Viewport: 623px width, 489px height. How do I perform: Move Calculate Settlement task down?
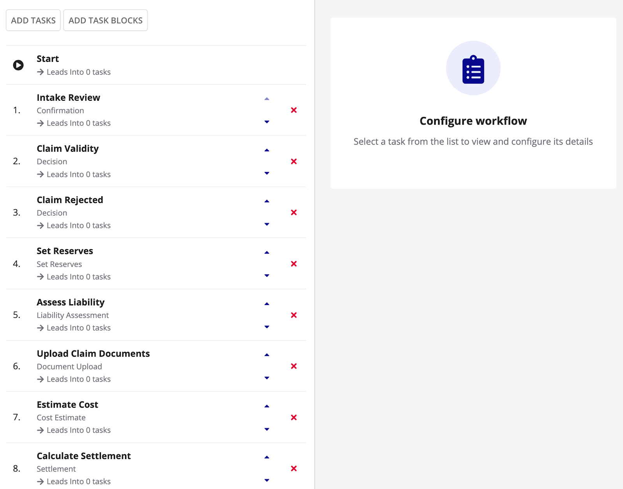(x=267, y=480)
